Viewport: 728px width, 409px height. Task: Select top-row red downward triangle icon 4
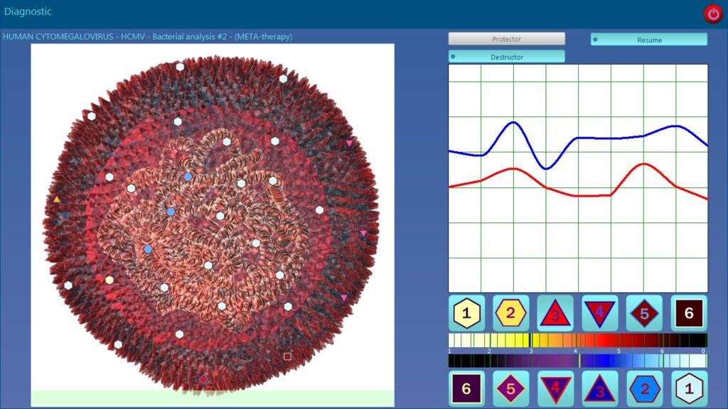(600, 313)
